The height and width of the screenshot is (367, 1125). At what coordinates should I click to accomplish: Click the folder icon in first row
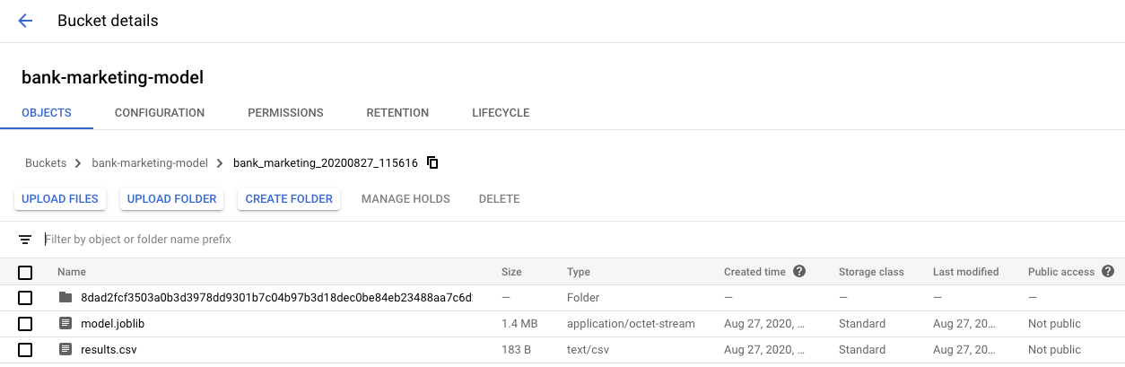65,297
